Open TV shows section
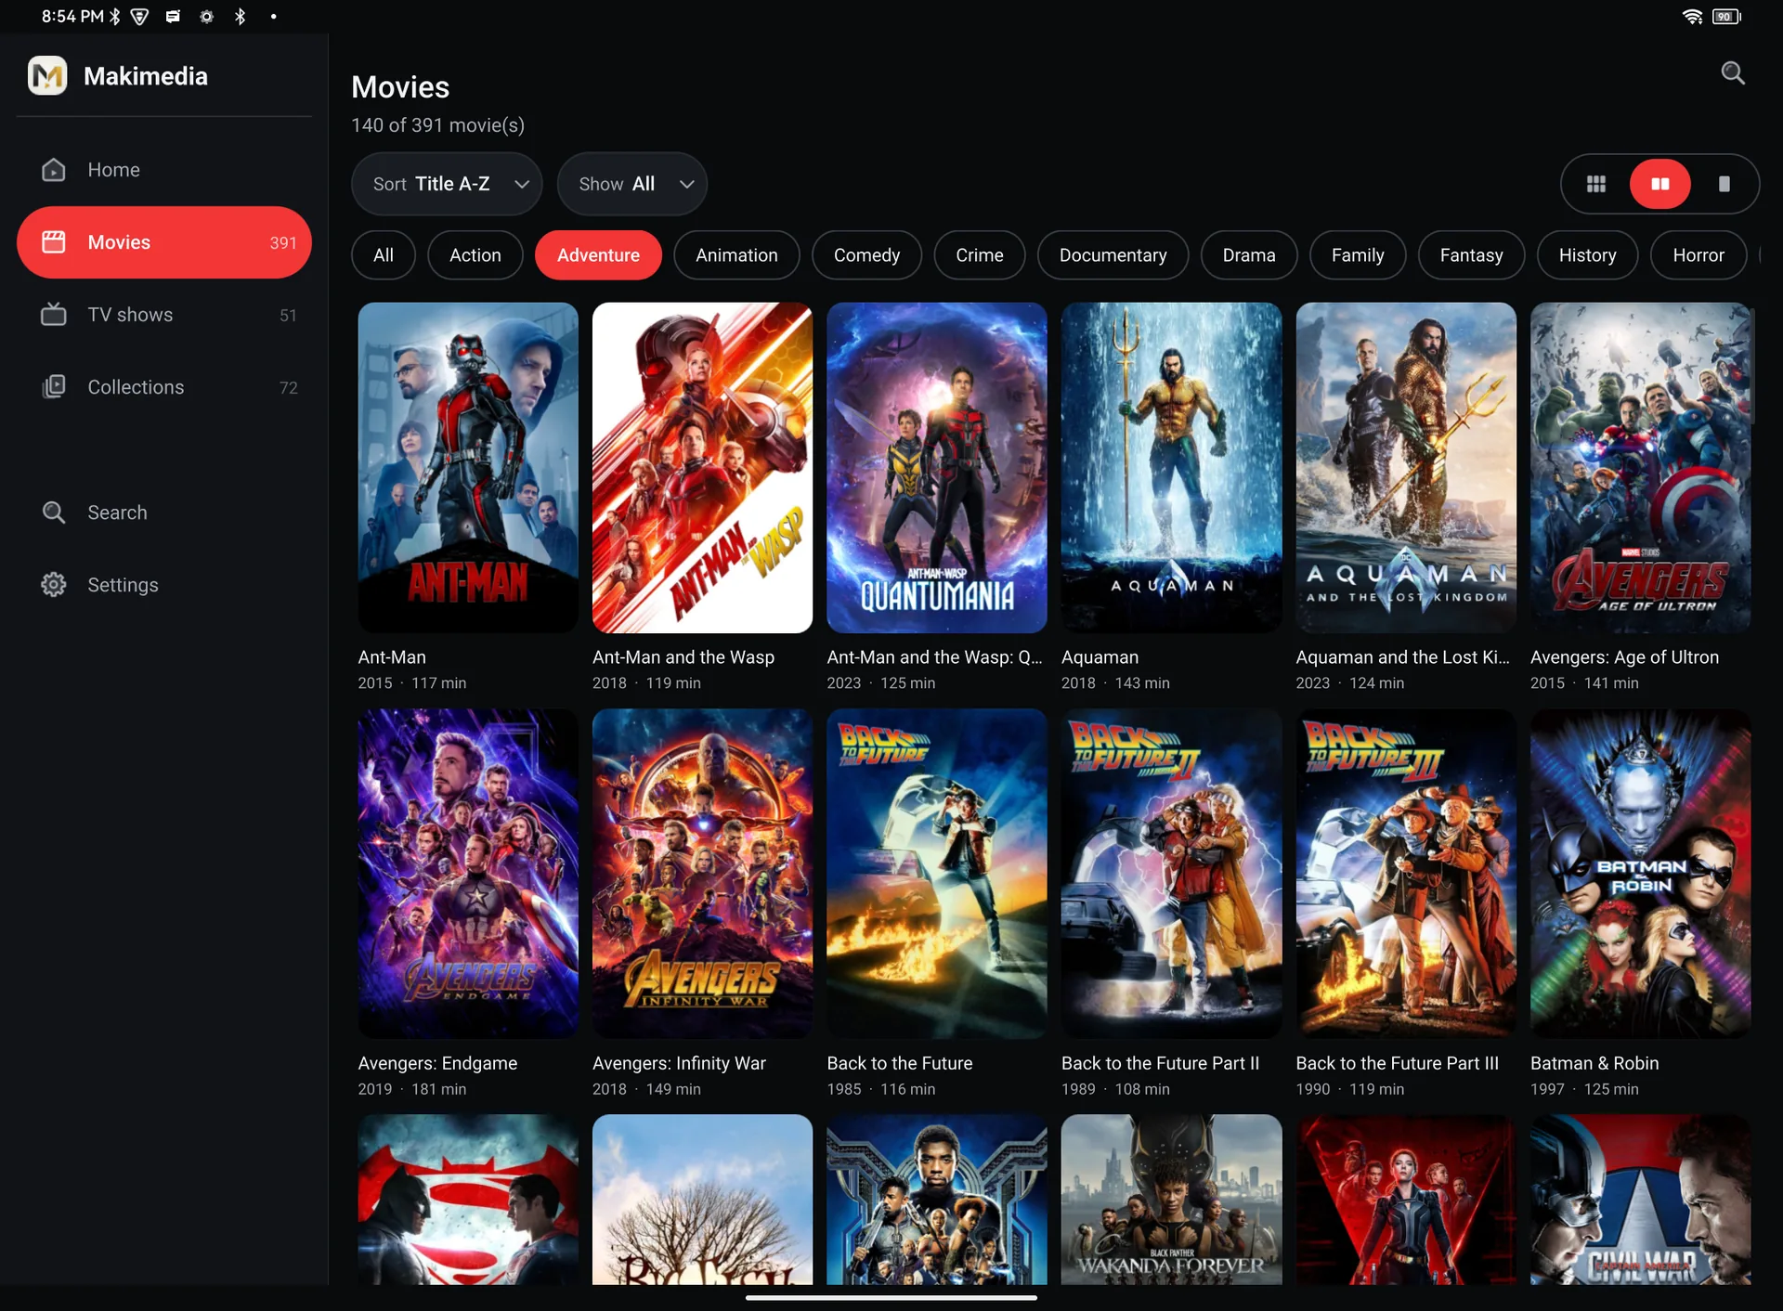This screenshot has height=1311, width=1783. [164, 315]
